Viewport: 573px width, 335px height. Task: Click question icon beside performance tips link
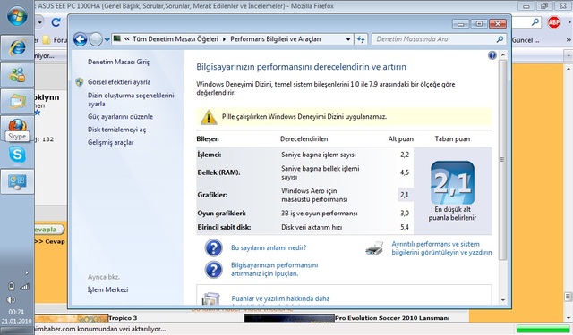point(213,270)
